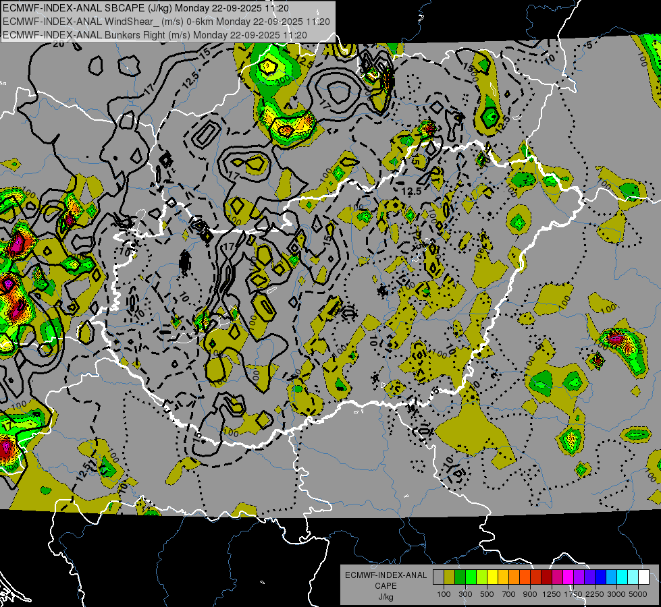661x607 pixels.
Task: Click the dark red swatch near 1250
Action: (546, 577)
